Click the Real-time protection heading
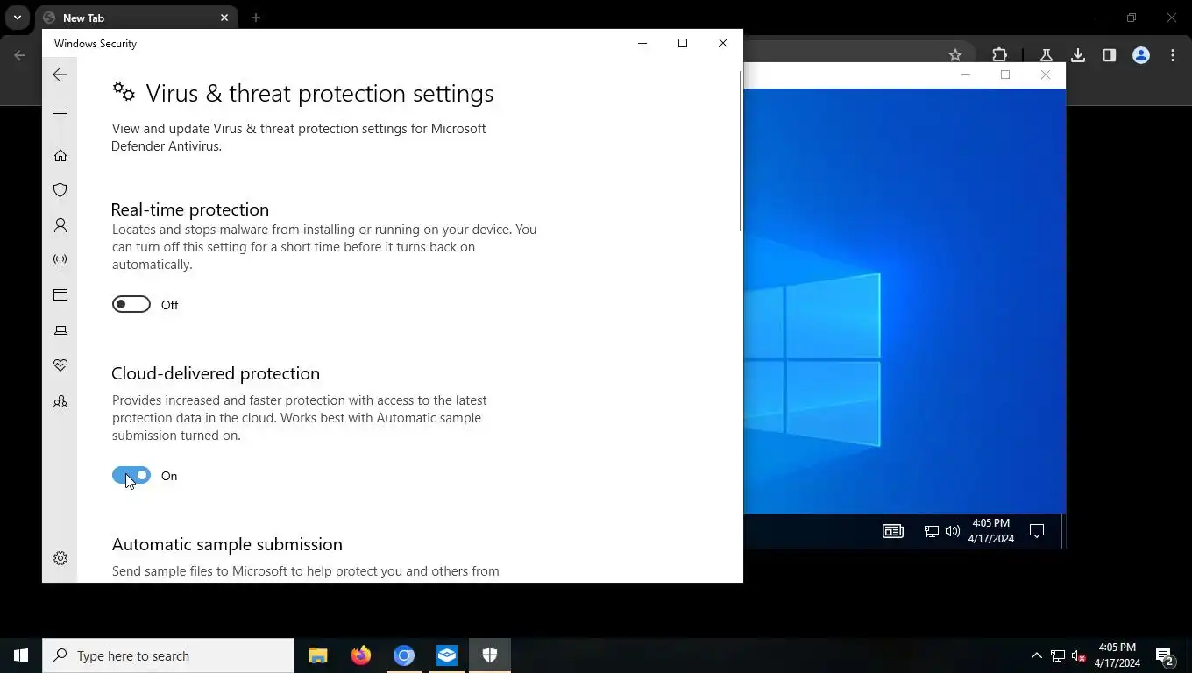 pos(190,209)
